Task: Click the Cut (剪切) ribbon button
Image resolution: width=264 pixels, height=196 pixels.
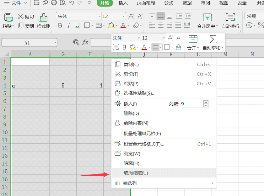Action: 26,17
